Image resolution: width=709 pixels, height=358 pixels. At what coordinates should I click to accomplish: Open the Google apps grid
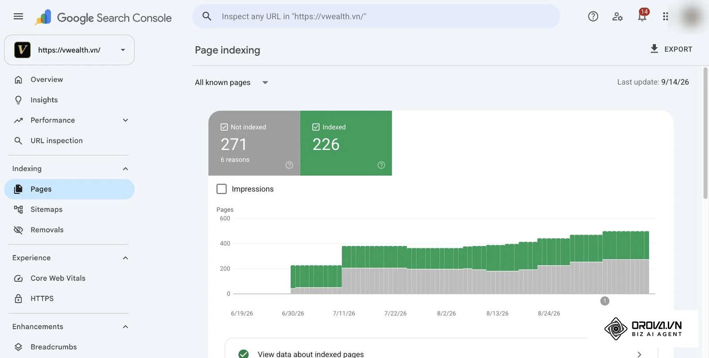(x=665, y=16)
